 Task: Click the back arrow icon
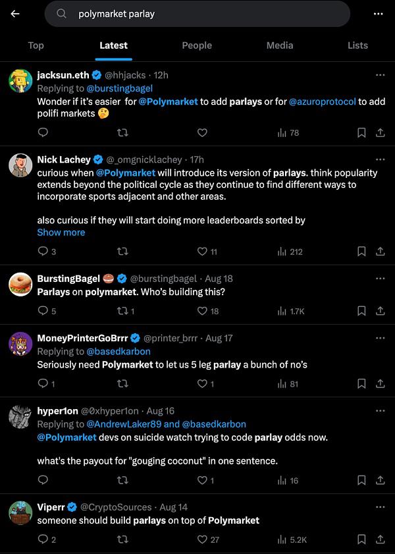click(15, 14)
